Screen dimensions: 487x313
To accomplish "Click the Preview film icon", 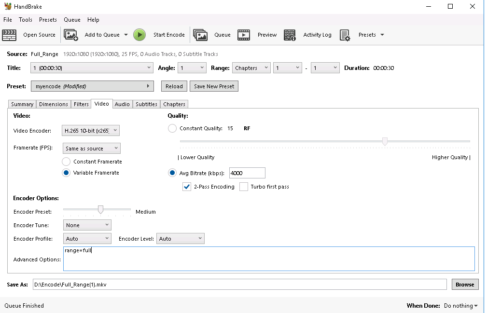I will pos(244,35).
